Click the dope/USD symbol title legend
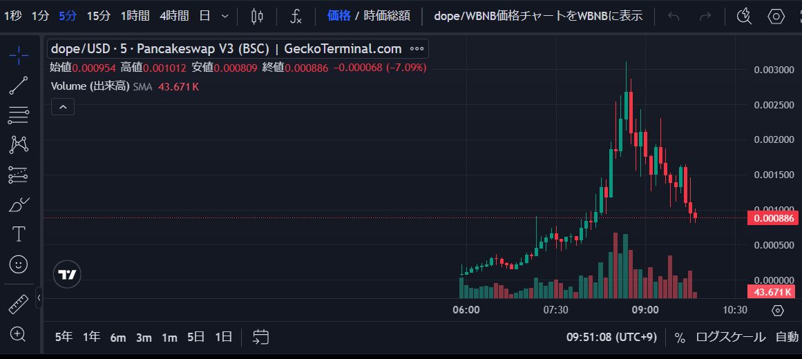Image resolution: width=802 pixels, height=359 pixels. pyautogui.click(x=226, y=49)
